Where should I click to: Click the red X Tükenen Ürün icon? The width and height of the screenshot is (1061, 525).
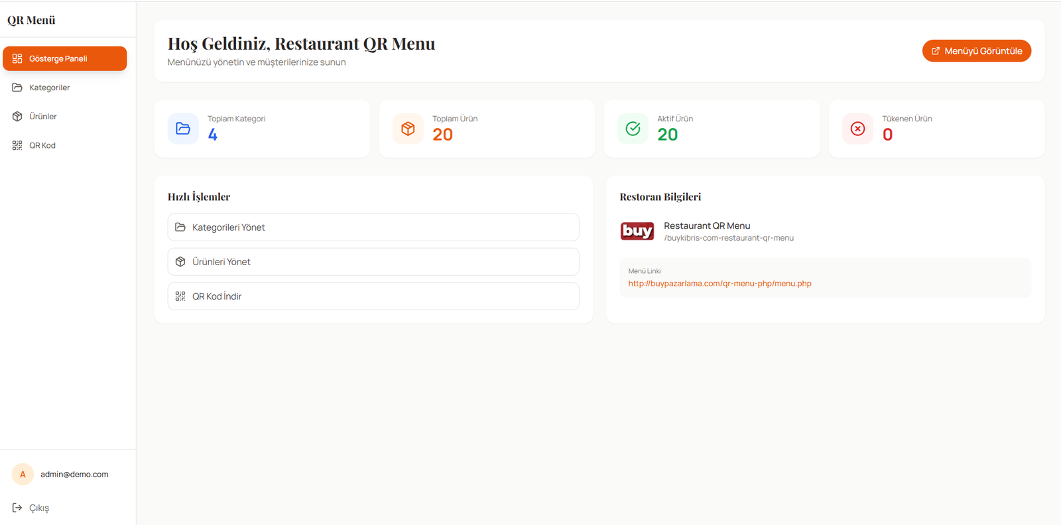[857, 129]
